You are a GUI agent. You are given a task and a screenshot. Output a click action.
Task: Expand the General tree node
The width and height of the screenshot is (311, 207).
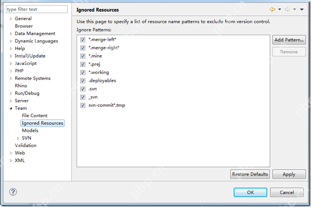pos(11,19)
